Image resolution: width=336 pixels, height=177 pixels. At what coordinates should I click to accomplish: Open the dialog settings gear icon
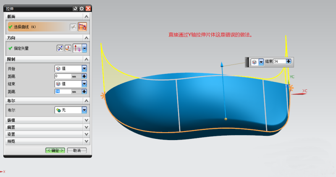81,8
